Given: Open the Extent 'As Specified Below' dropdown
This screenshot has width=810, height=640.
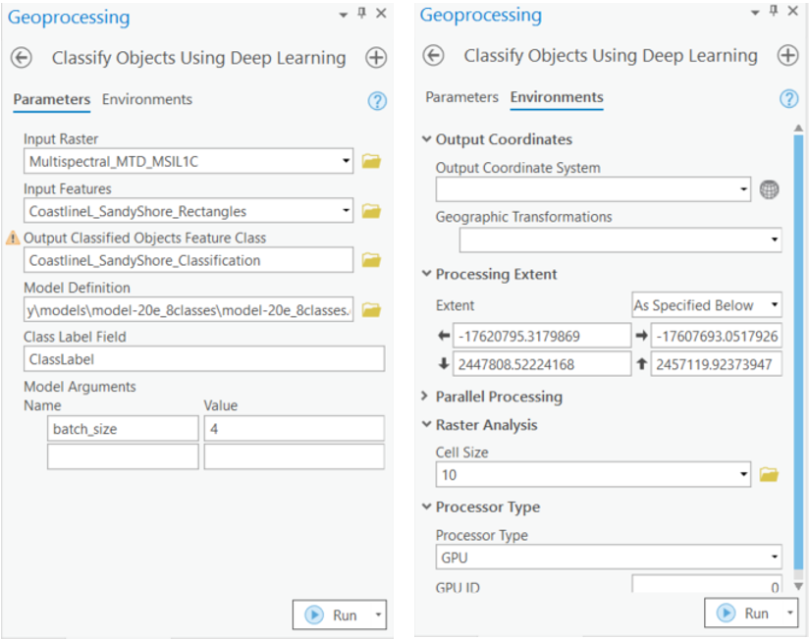Looking at the screenshot, I should (x=775, y=305).
